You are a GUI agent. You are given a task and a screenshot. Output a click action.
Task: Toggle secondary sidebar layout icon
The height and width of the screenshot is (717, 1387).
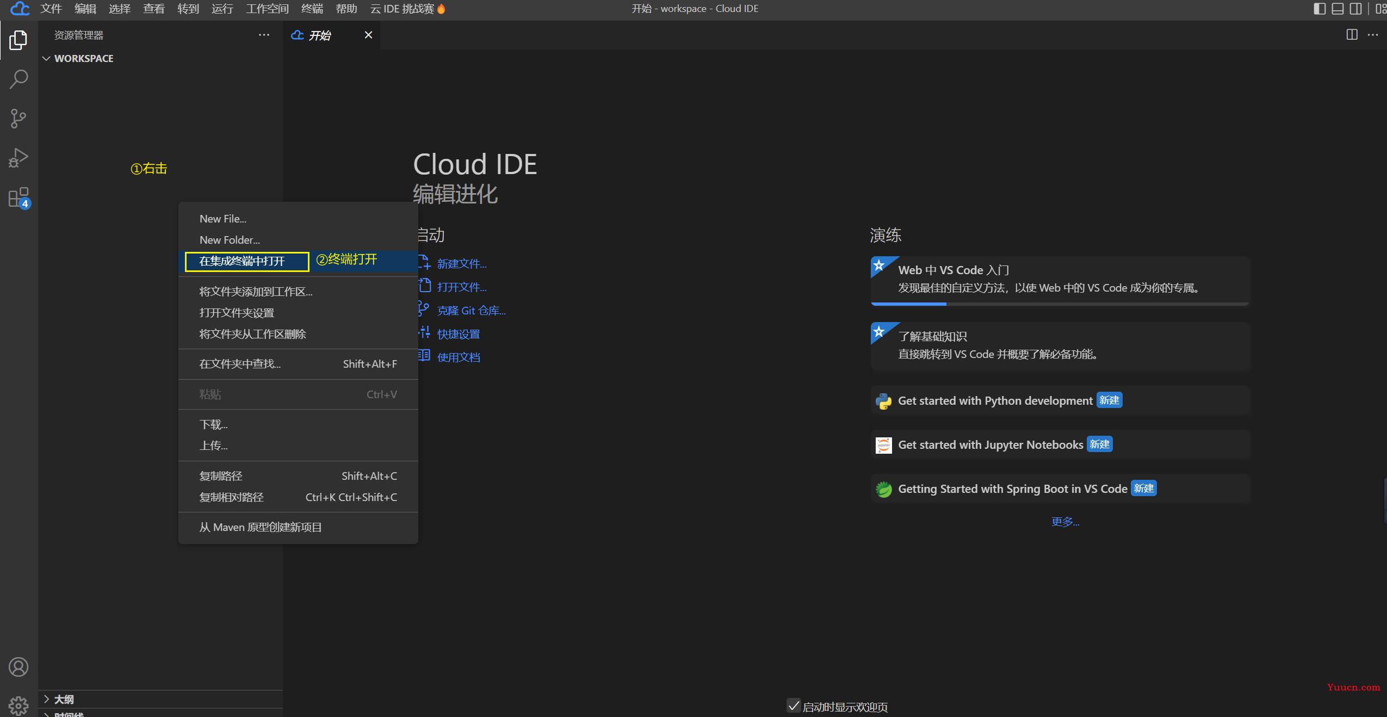click(1355, 9)
